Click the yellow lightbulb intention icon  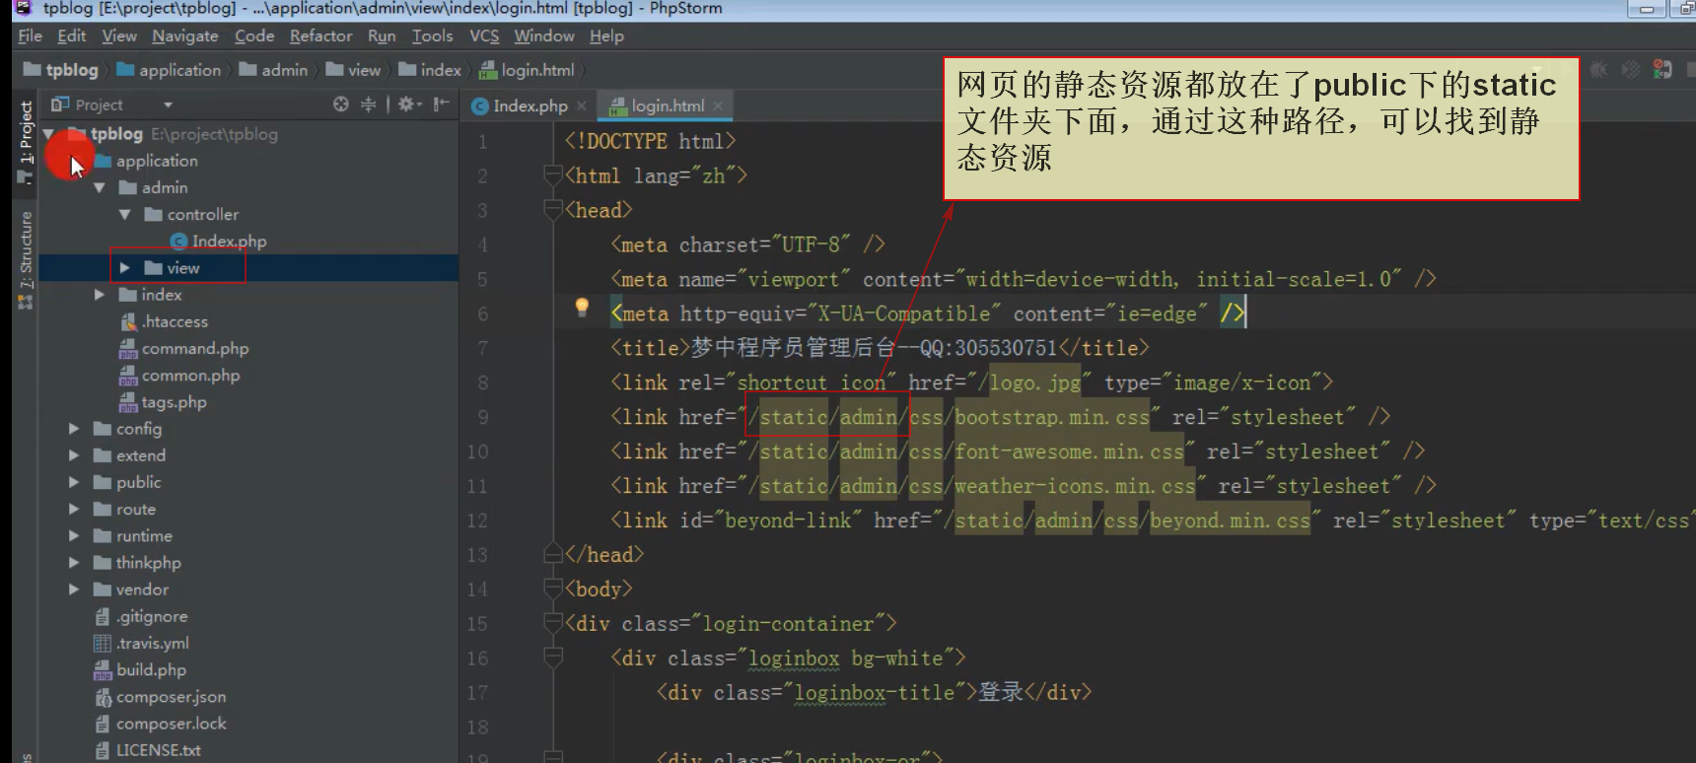[582, 308]
